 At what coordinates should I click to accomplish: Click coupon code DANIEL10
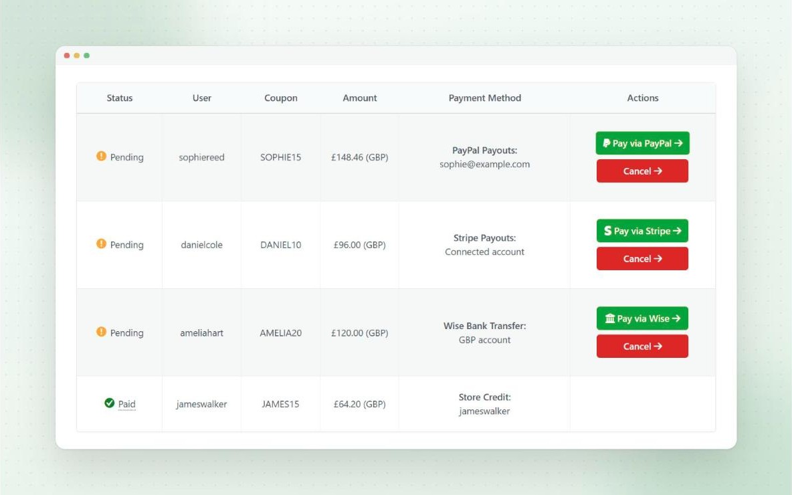pyautogui.click(x=281, y=245)
